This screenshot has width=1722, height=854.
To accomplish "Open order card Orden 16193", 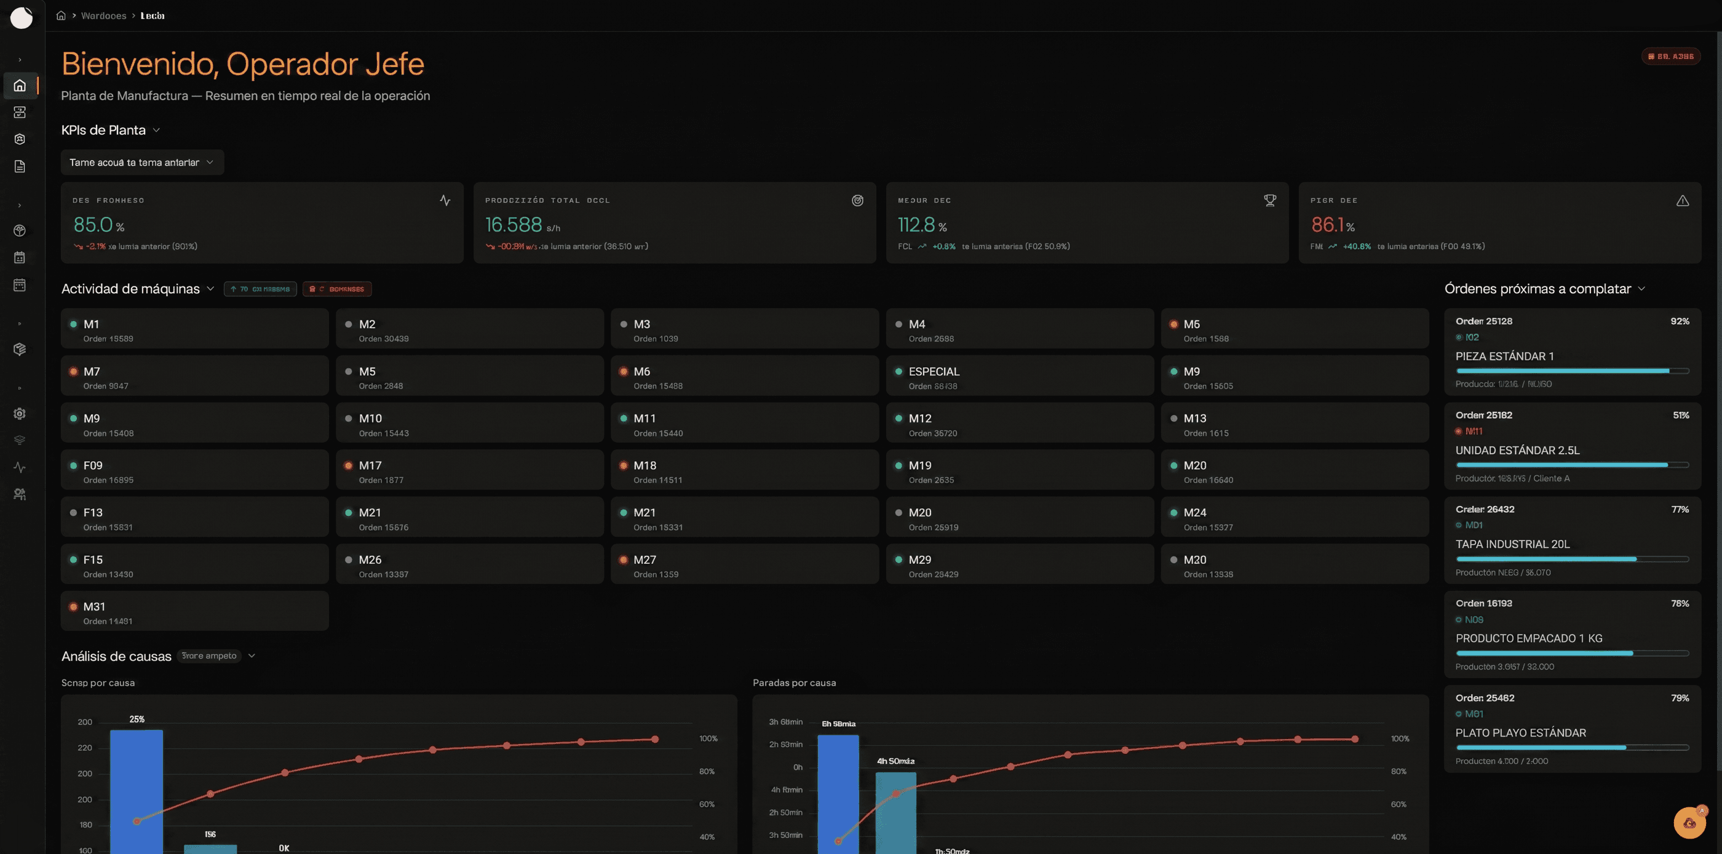I will click(x=1573, y=634).
